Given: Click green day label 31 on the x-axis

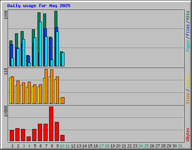Looking at the screenshot, I should point(180,146).
